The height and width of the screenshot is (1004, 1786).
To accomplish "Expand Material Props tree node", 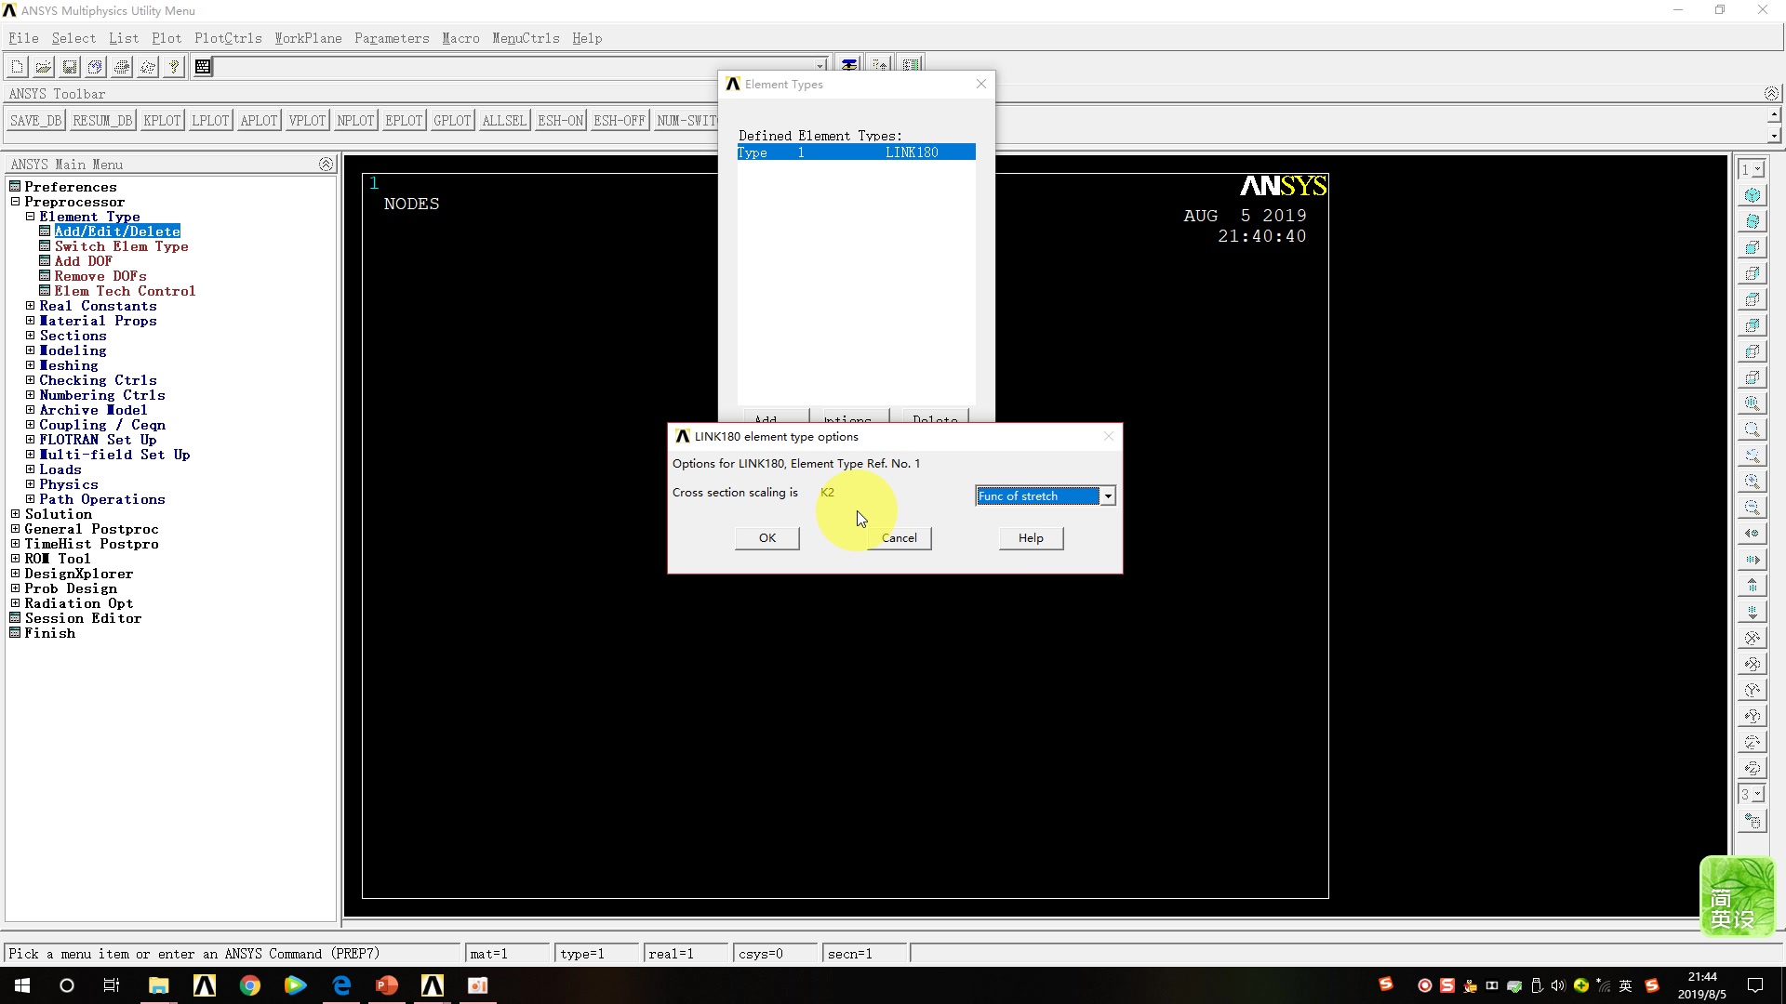I will [x=30, y=321].
